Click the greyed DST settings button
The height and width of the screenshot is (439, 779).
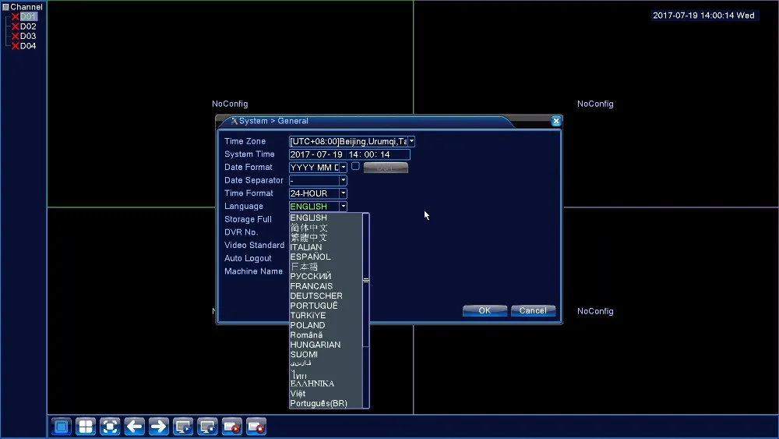[x=386, y=168]
